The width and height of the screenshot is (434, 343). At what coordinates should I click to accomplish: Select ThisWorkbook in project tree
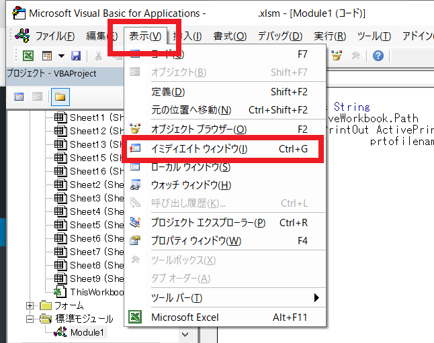coord(89,292)
